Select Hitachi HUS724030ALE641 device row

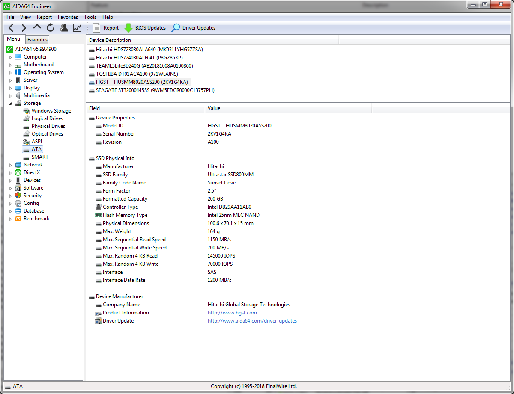(139, 58)
